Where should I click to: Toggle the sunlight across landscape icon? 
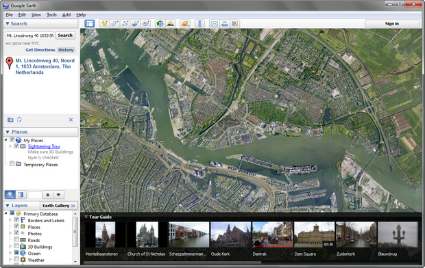click(171, 23)
